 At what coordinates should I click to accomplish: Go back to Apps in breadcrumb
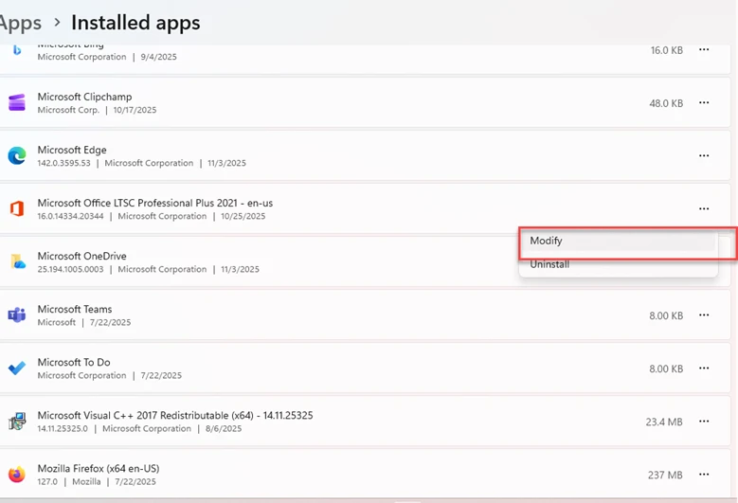point(21,22)
